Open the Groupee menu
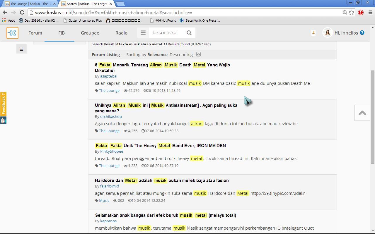The height and width of the screenshot is (234, 375). tap(90, 33)
